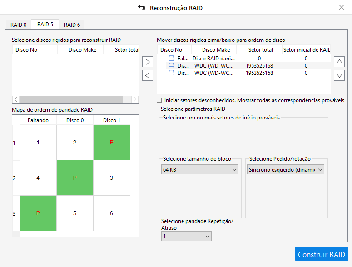This screenshot has width=352, height=267.
Task: Move the selected disk down in order
Action: (x=339, y=75)
